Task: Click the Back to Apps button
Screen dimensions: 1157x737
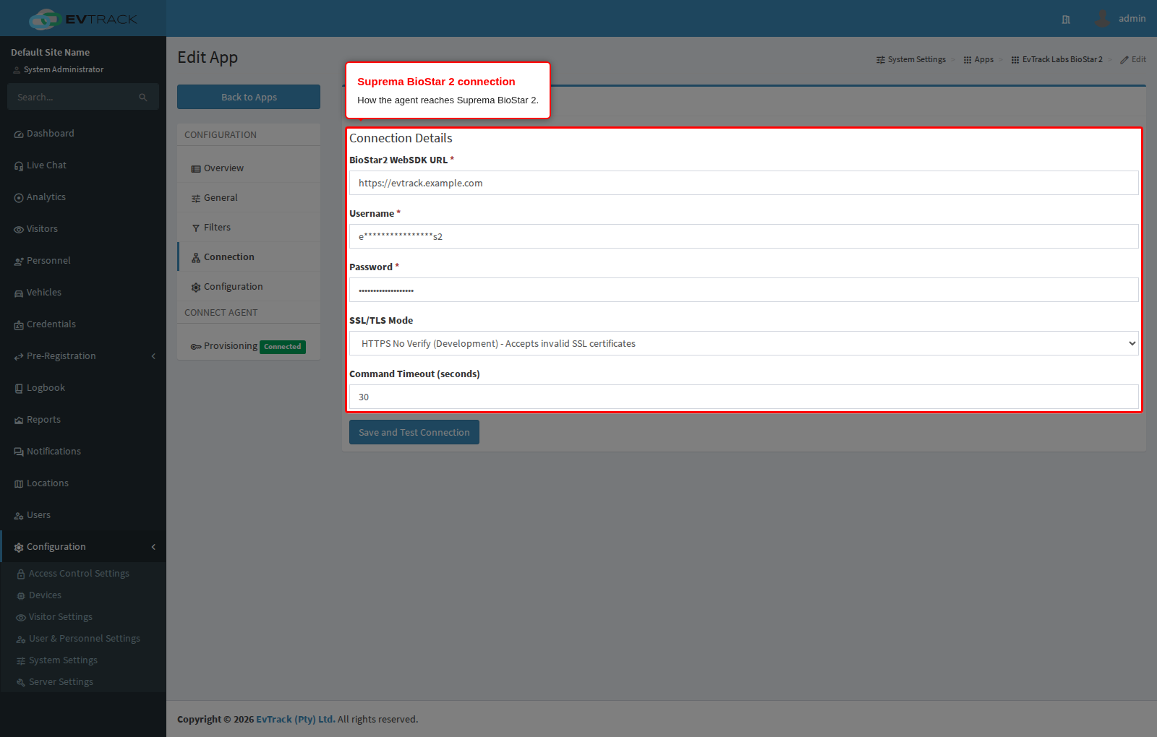Action: (x=249, y=97)
